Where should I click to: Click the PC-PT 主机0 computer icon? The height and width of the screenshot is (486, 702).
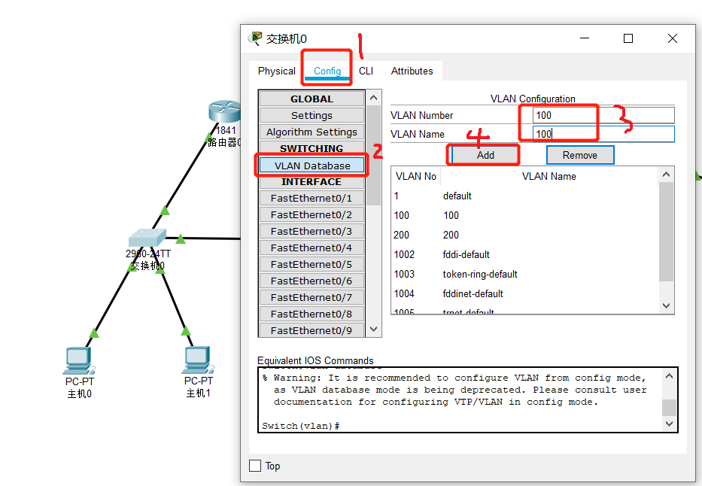coord(79,360)
